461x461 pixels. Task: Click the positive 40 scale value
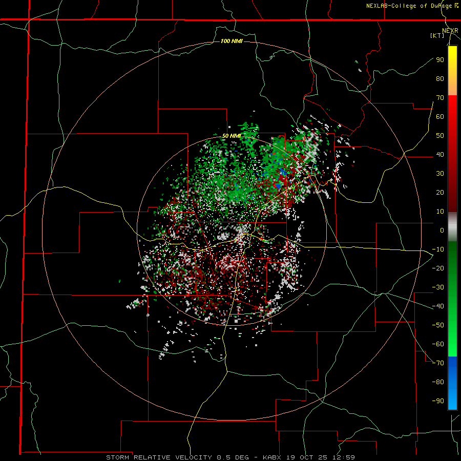point(440,154)
